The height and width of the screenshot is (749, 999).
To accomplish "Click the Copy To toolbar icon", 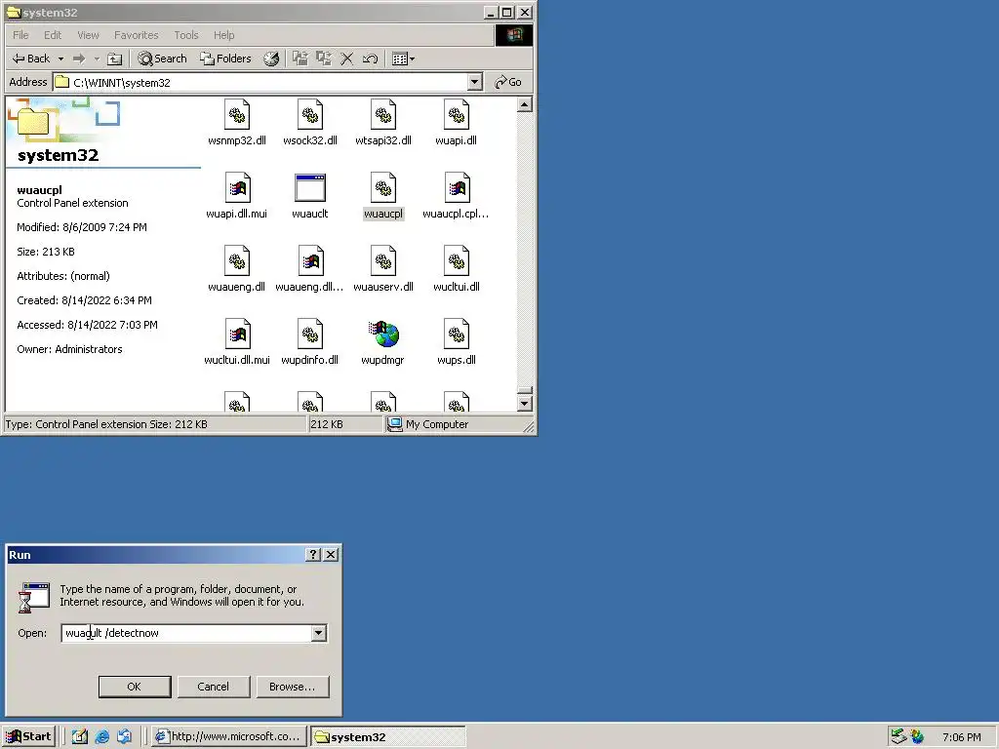I will click(324, 59).
